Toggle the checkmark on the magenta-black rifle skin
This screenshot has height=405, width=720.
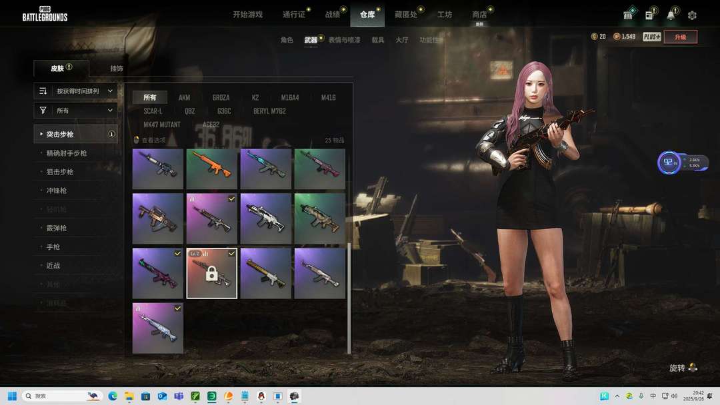178,253
